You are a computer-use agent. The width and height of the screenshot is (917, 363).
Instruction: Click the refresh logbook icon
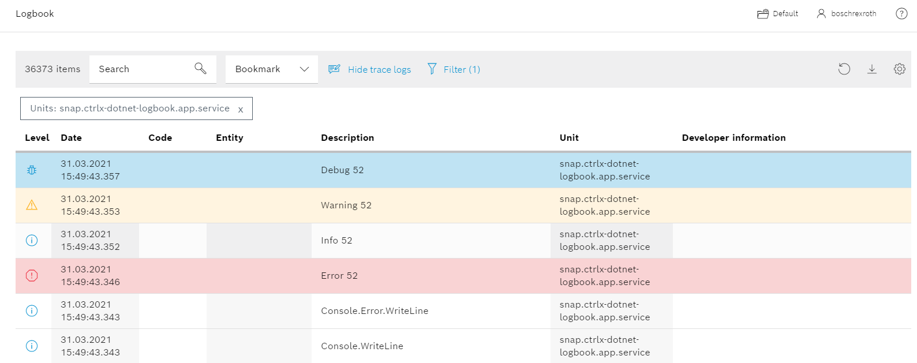point(844,69)
